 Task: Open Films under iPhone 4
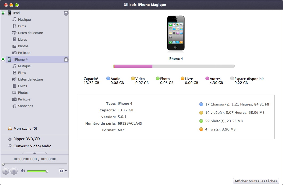click(x=19, y=73)
